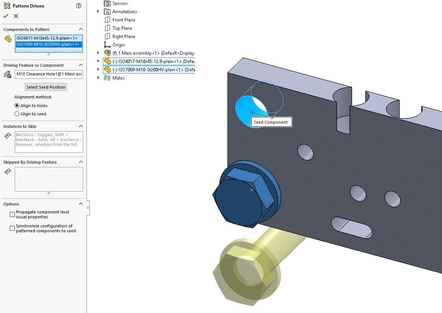Image resolution: width=442 pixels, height=313 pixels.
Task: Open help via the question mark icon
Action: (x=79, y=6)
